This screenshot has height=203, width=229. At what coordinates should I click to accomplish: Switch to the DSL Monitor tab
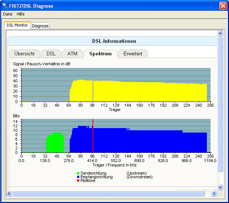click(17, 25)
